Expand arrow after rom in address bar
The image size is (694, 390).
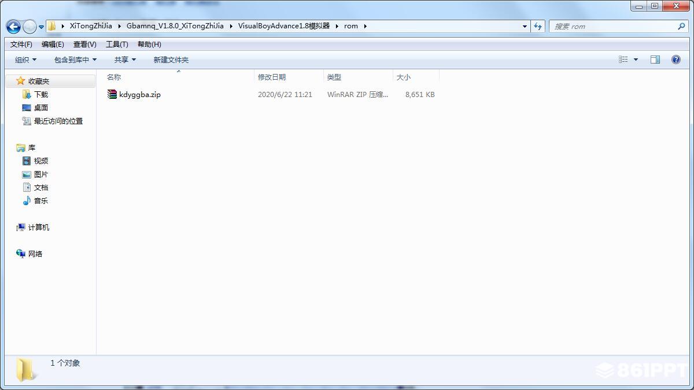click(x=366, y=26)
